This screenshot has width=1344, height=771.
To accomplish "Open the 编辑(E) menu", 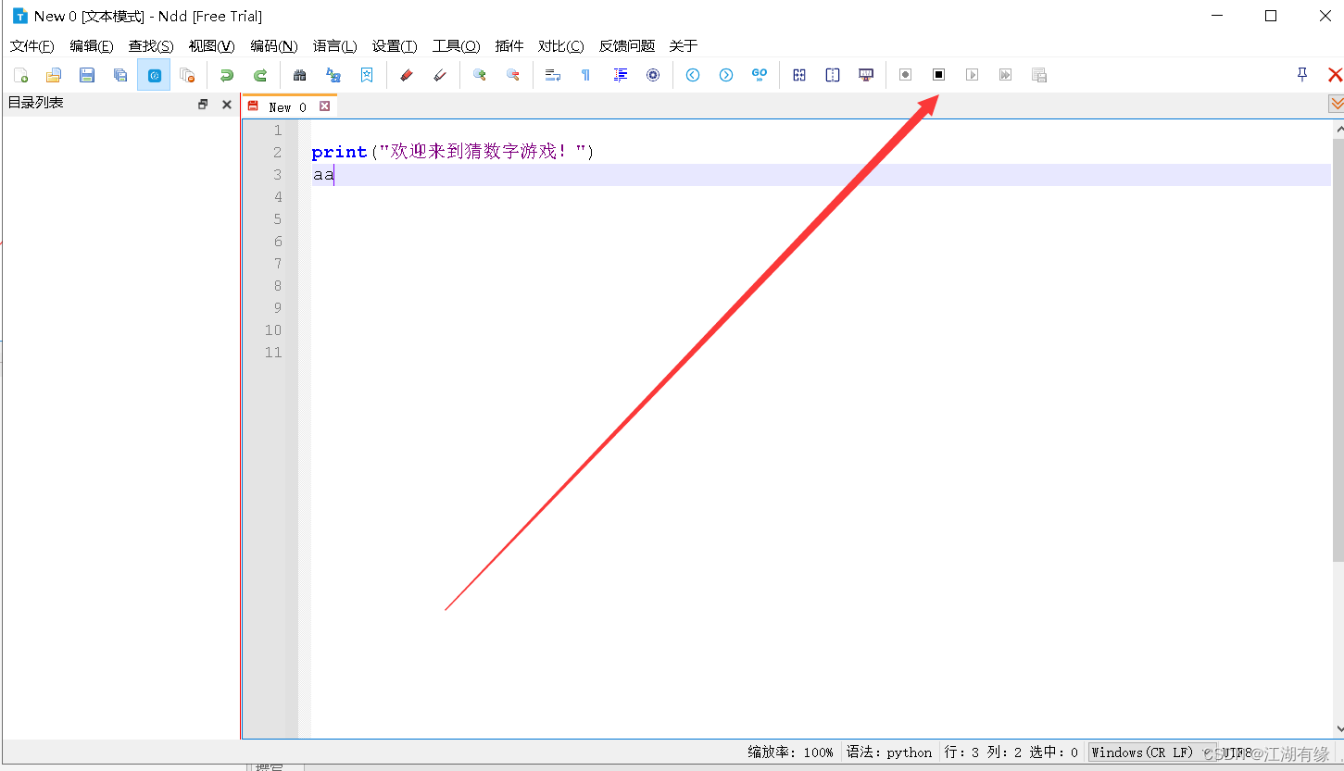I will [92, 45].
